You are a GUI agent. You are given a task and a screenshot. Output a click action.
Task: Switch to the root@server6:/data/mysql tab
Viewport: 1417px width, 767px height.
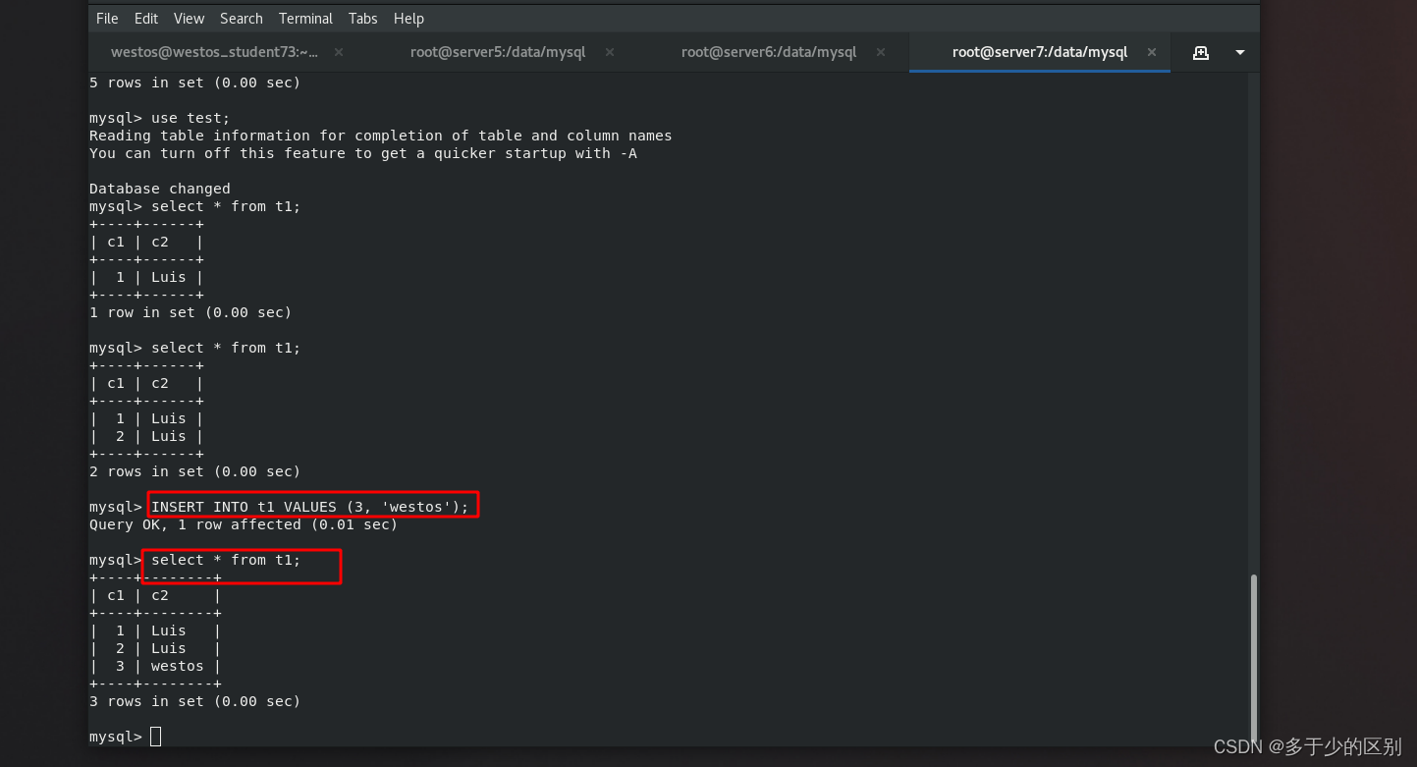(769, 52)
